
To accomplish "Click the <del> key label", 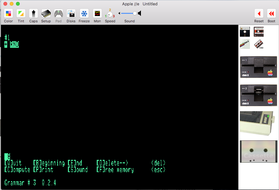I will click(158, 163).
